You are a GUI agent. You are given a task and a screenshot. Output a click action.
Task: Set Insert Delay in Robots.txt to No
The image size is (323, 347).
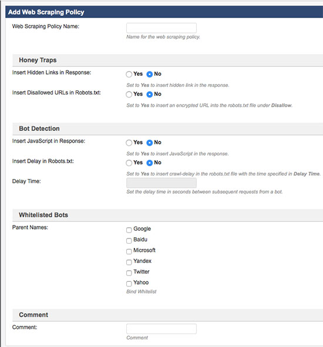point(150,163)
